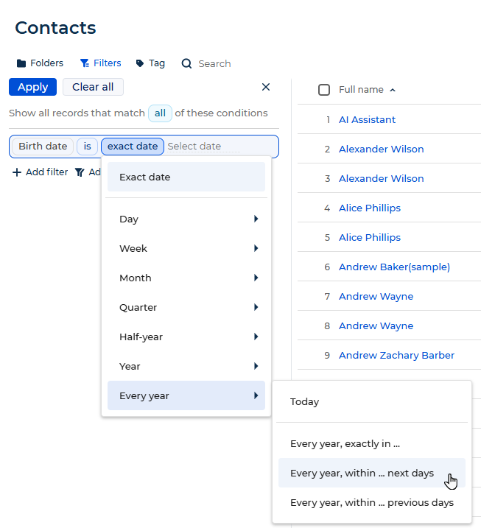Open the Folders panel icon

click(21, 63)
